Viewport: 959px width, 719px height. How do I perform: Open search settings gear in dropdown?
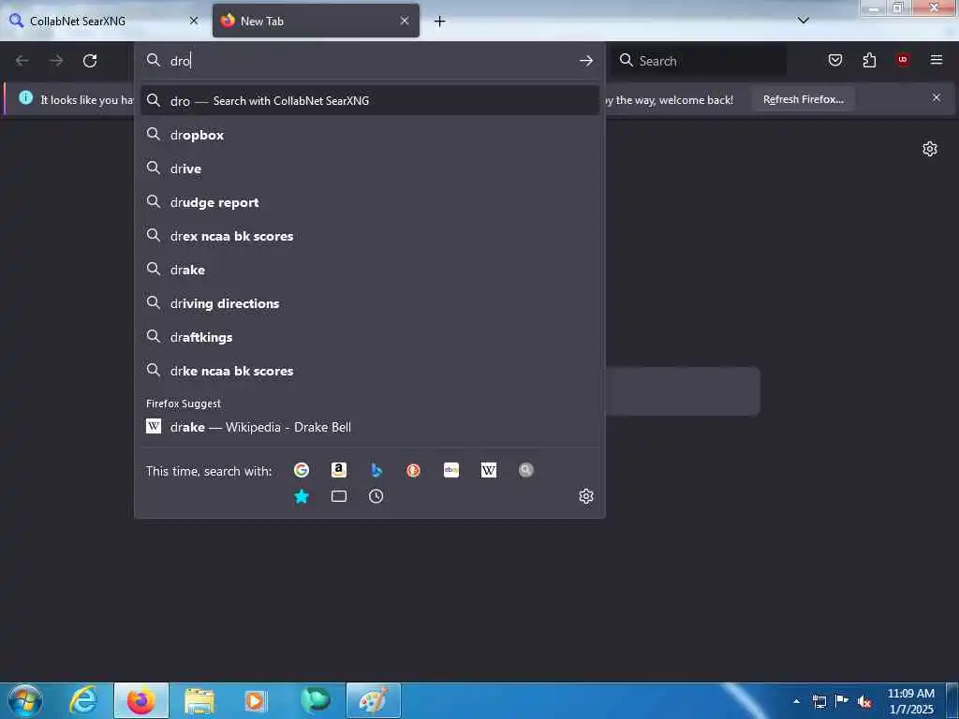[586, 496]
